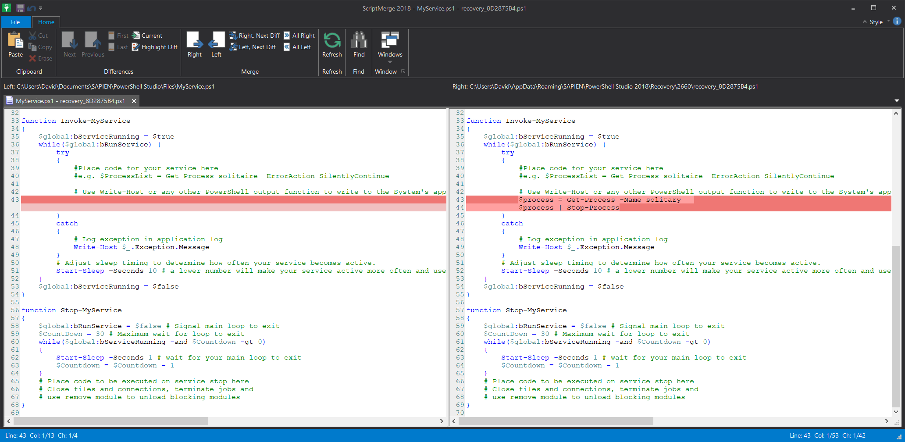905x442 pixels.
Task: Click the left pane scroll right arrow
Action: coord(442,421)
